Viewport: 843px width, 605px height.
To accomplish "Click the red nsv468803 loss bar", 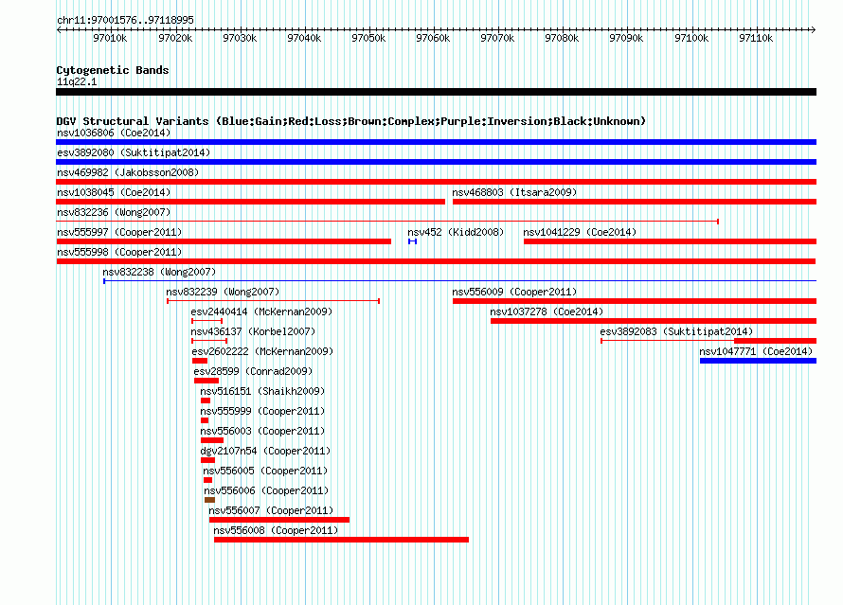I will tap(635, 202).
